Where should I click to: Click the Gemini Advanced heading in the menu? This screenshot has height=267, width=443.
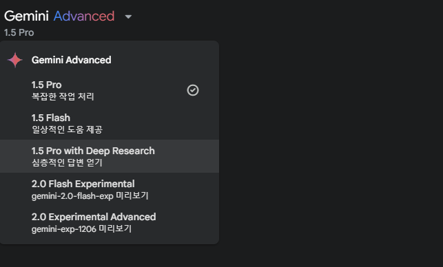[72, 60]
